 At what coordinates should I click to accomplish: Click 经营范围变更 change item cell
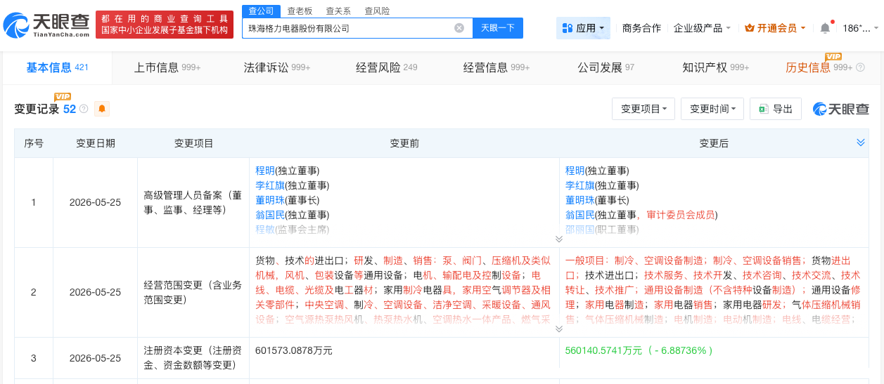193,292
